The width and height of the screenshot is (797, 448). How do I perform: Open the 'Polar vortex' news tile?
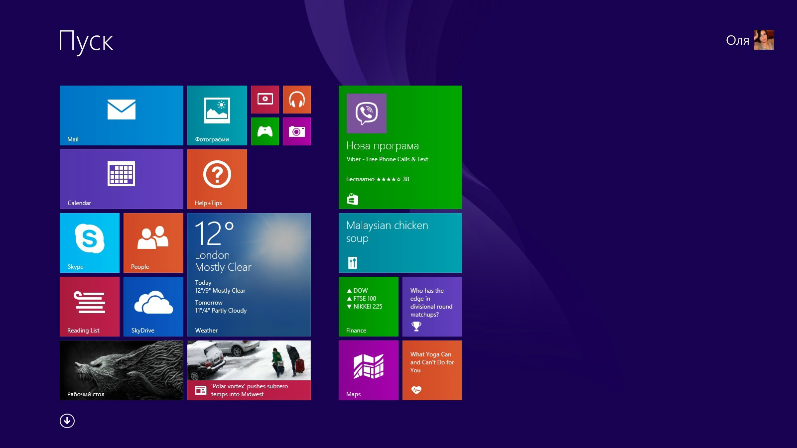249,370
